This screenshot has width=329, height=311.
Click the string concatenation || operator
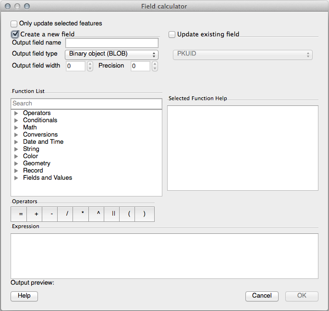point(113,214)
